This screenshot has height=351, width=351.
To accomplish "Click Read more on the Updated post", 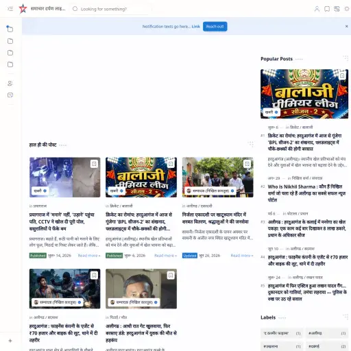I will coord(242,256).
